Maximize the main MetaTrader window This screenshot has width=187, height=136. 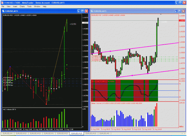(x=180, y=3)
